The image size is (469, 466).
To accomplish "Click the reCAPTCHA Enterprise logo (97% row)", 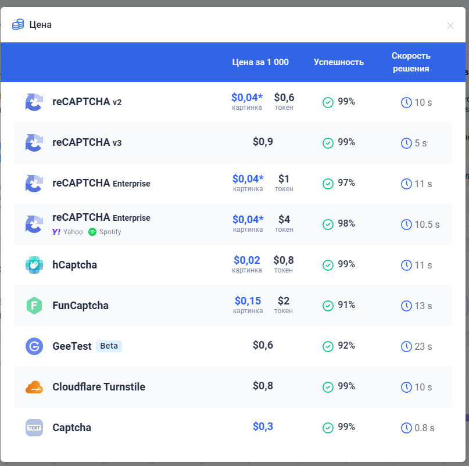I will click(34, 184).
